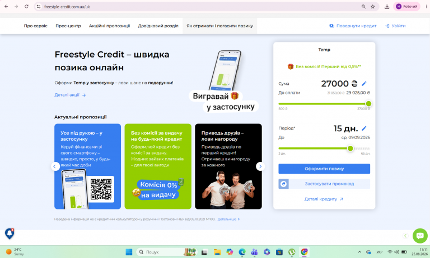Launch Copilot from taskbar
This screenshot has width=430, height=258.
tap(230, 252)
